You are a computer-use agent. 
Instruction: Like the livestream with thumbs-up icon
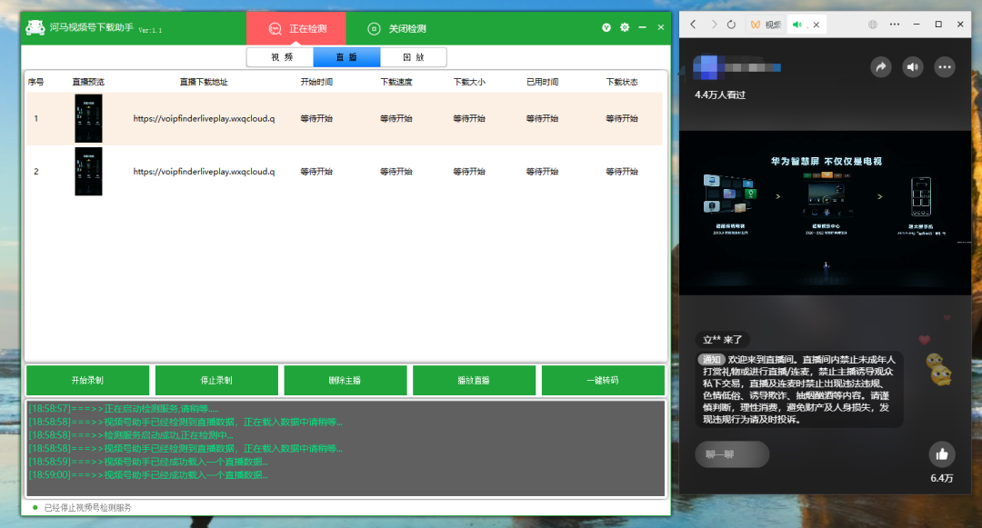point(941,454)
